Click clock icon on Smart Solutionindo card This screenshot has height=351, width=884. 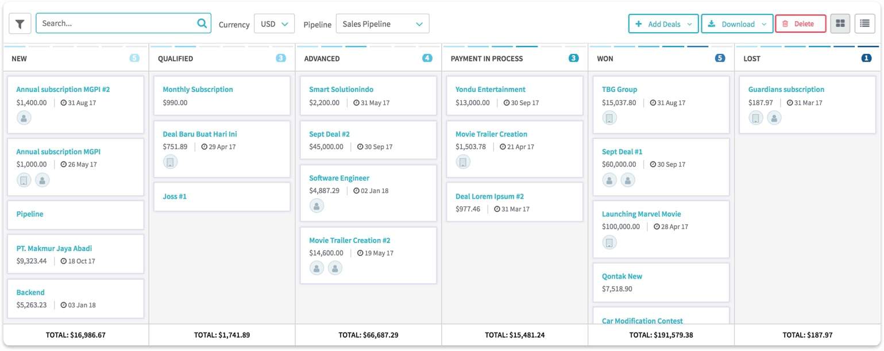click(x=356, y=103)
